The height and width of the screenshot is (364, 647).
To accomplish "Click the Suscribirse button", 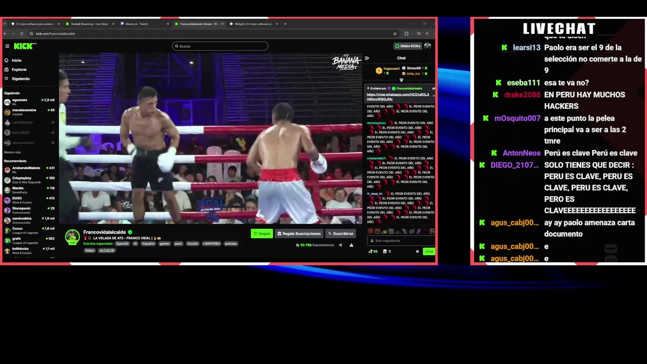I will (x=341, y=234).
